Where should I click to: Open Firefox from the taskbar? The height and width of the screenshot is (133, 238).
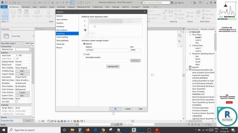88,130
